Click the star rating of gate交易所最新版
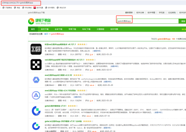186x132 pixels. pyautogui.click(x=73, y=106)
